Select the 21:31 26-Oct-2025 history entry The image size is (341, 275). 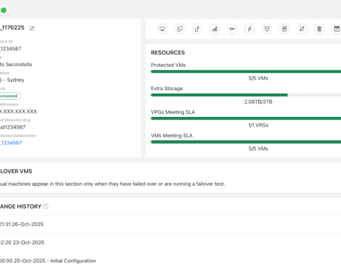170,224
